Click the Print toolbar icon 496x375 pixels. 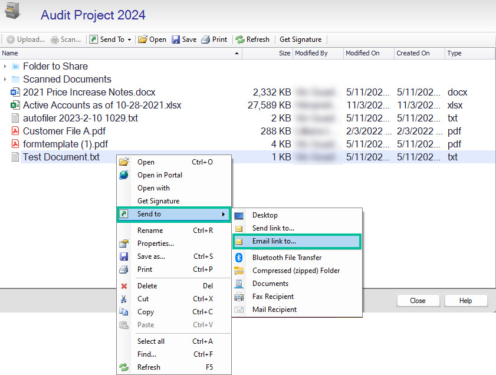click(x=206, y=40)
